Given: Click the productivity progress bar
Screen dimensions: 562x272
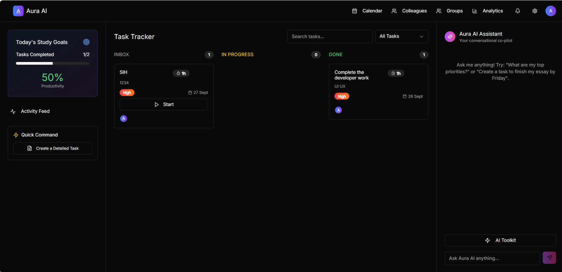Looking at the screenshot, I should [52, 63].
